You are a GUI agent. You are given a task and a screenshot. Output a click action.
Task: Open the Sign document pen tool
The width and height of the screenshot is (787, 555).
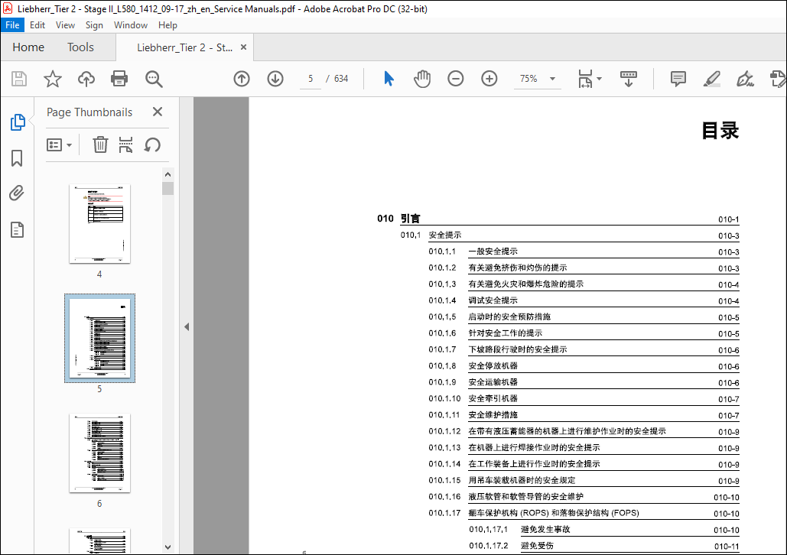[x=745, y=79]
